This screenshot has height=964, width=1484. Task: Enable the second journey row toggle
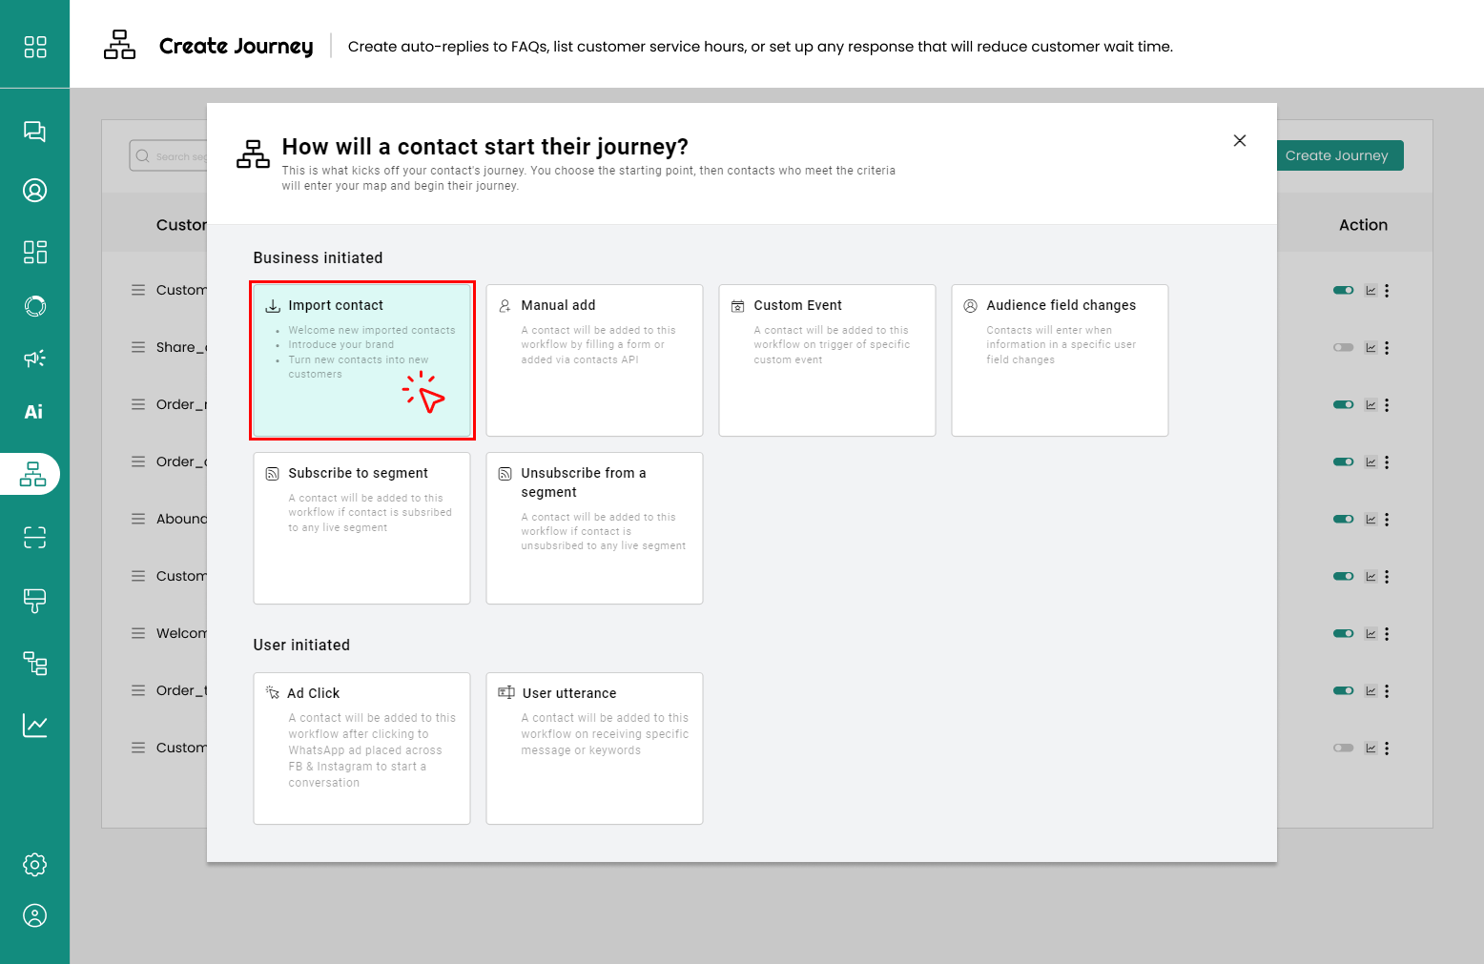pyautogui.click(x=1343, y=348)
